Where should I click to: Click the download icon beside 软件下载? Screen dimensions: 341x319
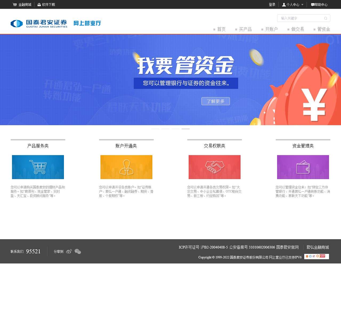click(x=39, y=5)
